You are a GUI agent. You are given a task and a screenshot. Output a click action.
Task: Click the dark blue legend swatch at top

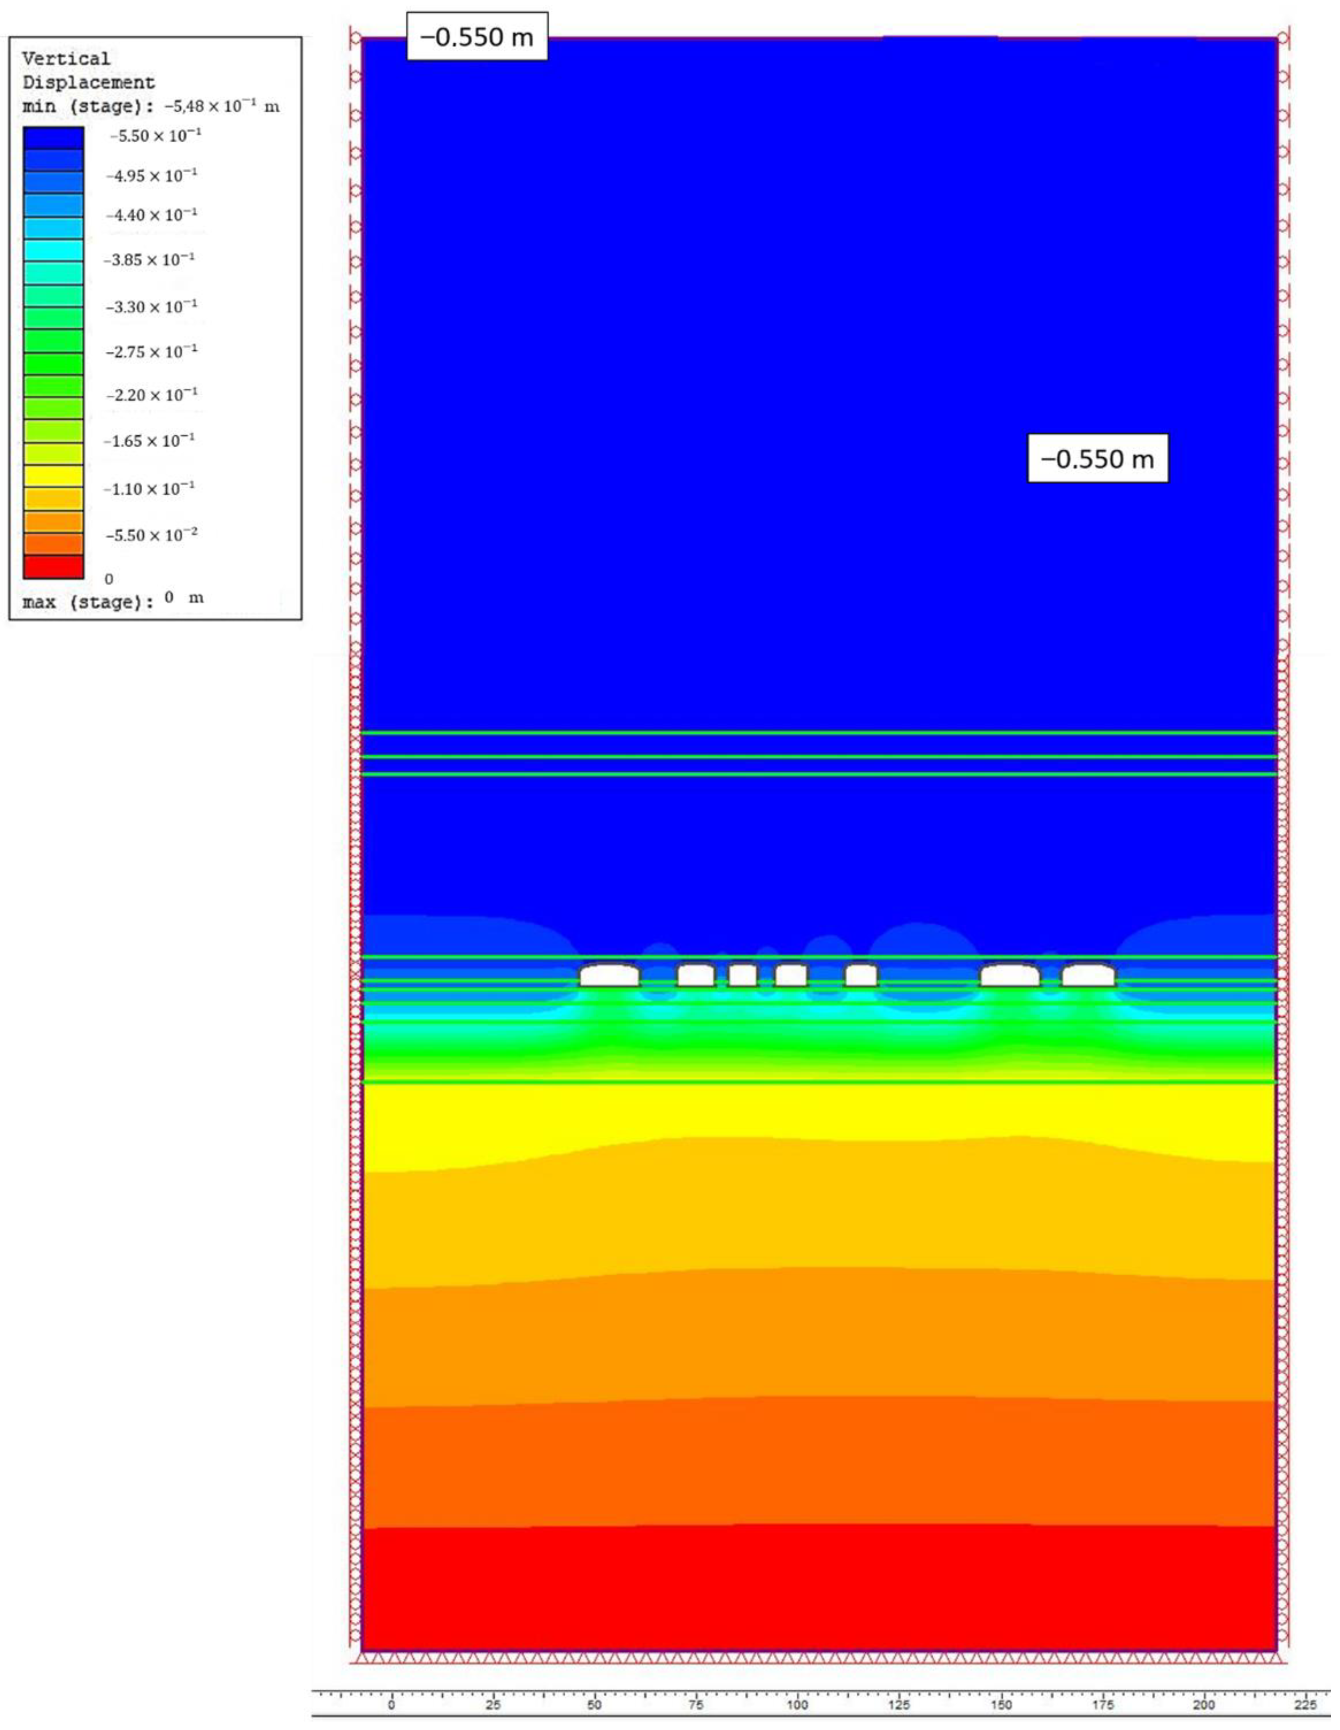coord(53,138)
